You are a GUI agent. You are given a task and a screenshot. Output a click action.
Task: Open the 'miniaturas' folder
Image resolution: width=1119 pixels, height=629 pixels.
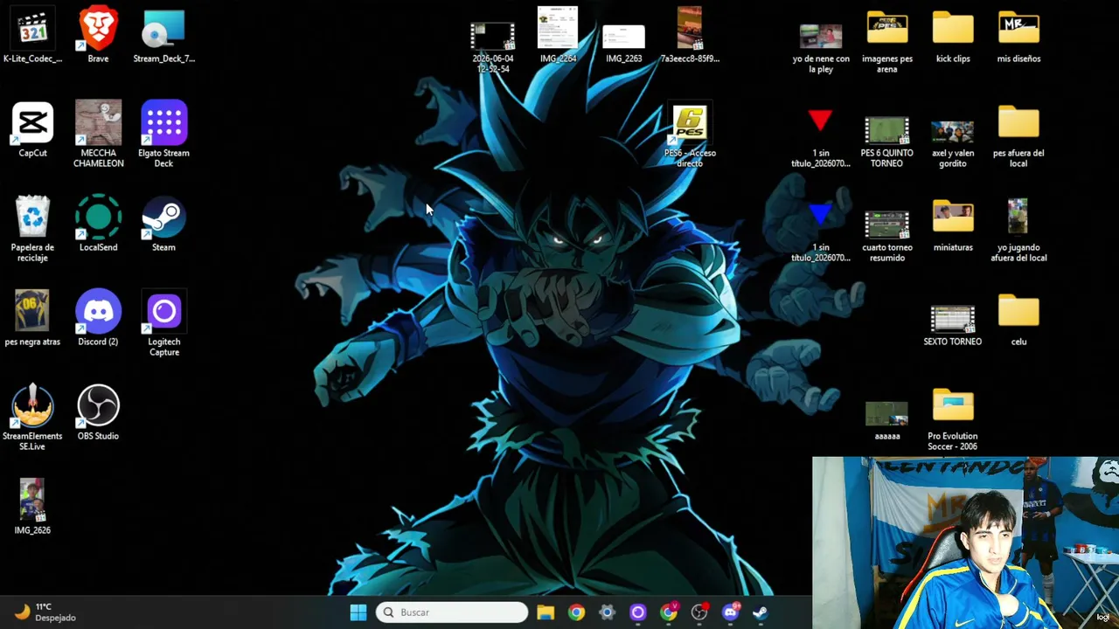point(953,225)
